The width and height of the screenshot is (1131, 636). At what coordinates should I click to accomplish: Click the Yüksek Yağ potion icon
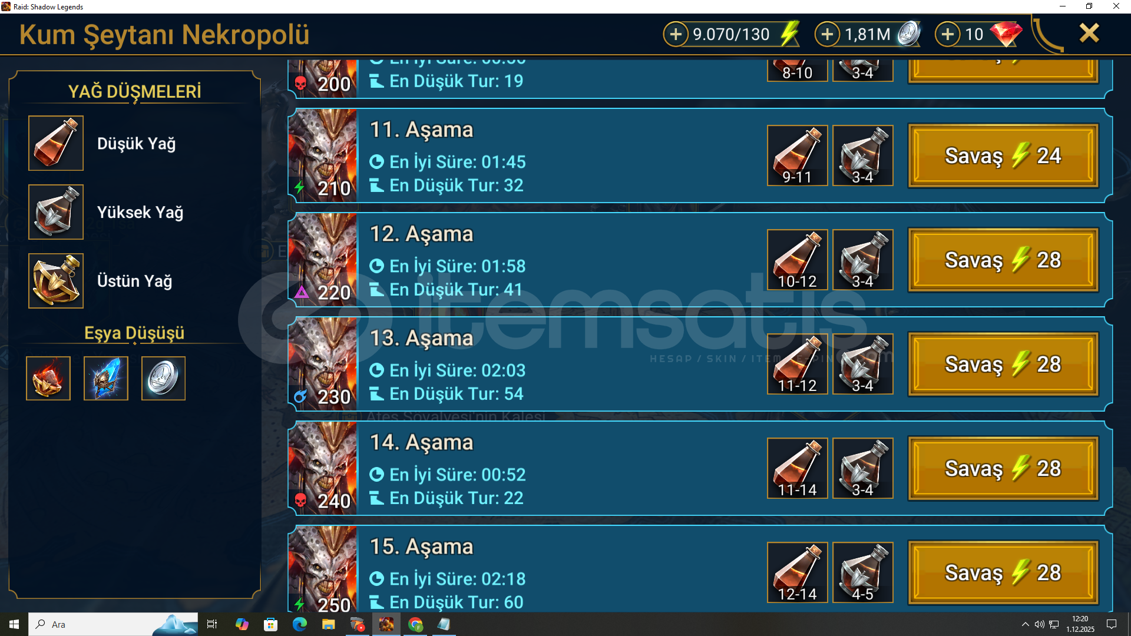56,212
